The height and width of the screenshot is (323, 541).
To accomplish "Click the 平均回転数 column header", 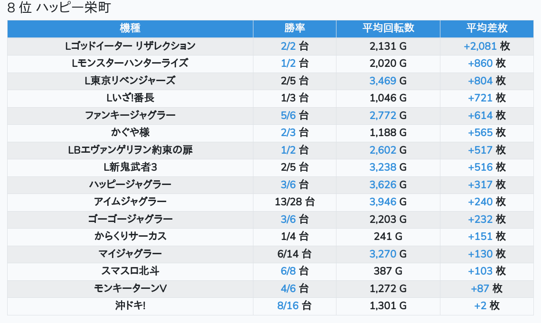I will tap(388, 28).
